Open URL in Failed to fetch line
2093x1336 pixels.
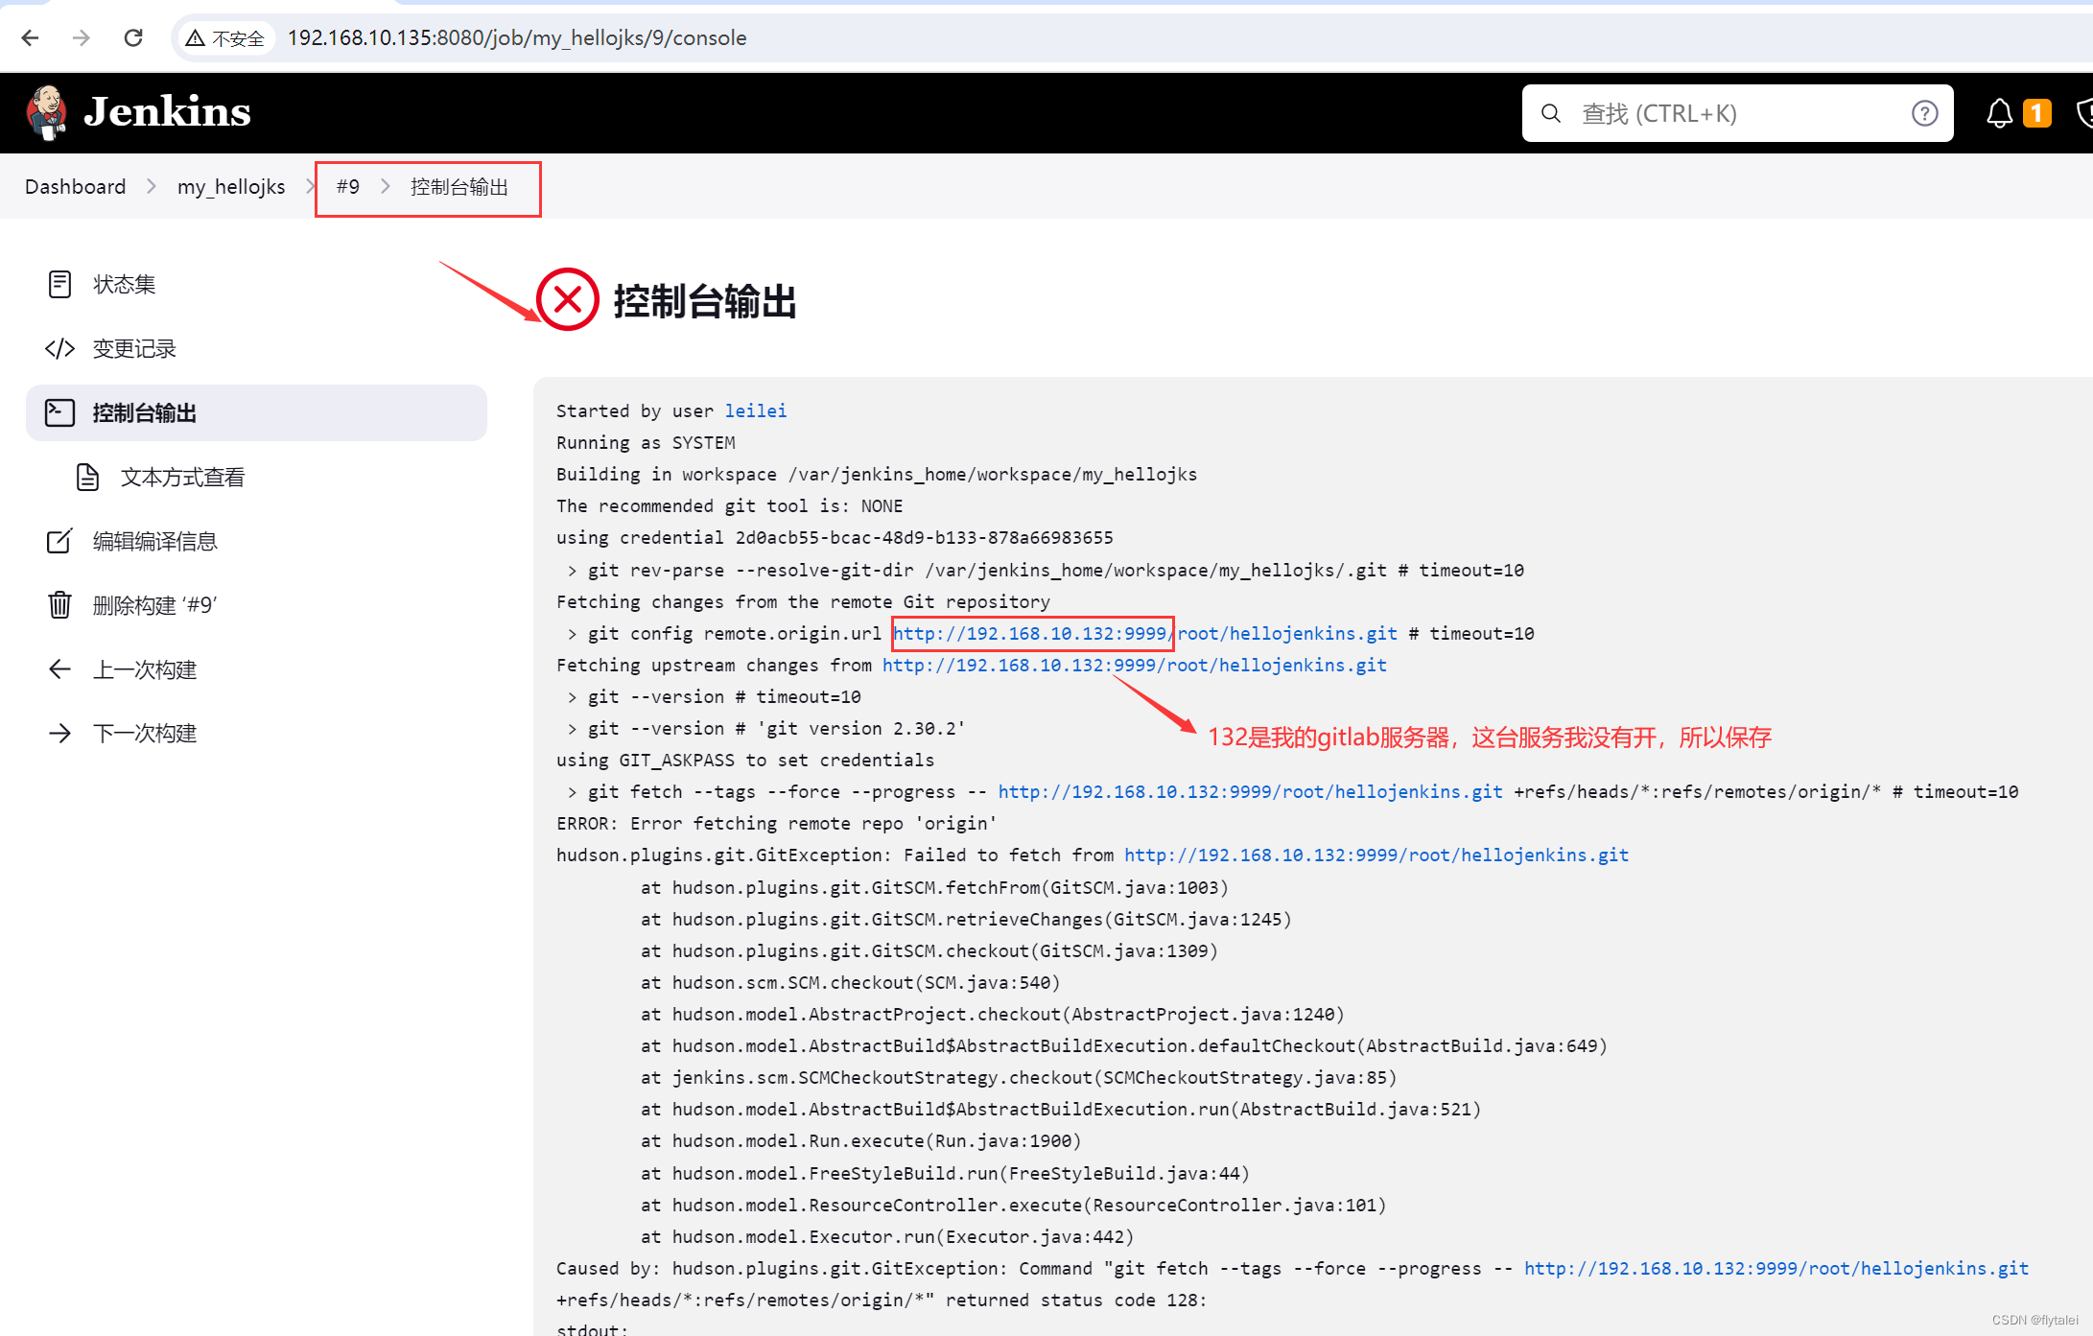tap(1376, 855)
